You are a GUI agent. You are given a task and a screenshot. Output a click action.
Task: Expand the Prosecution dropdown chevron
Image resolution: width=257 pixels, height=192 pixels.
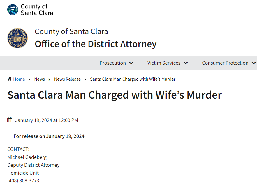(131, 63)
